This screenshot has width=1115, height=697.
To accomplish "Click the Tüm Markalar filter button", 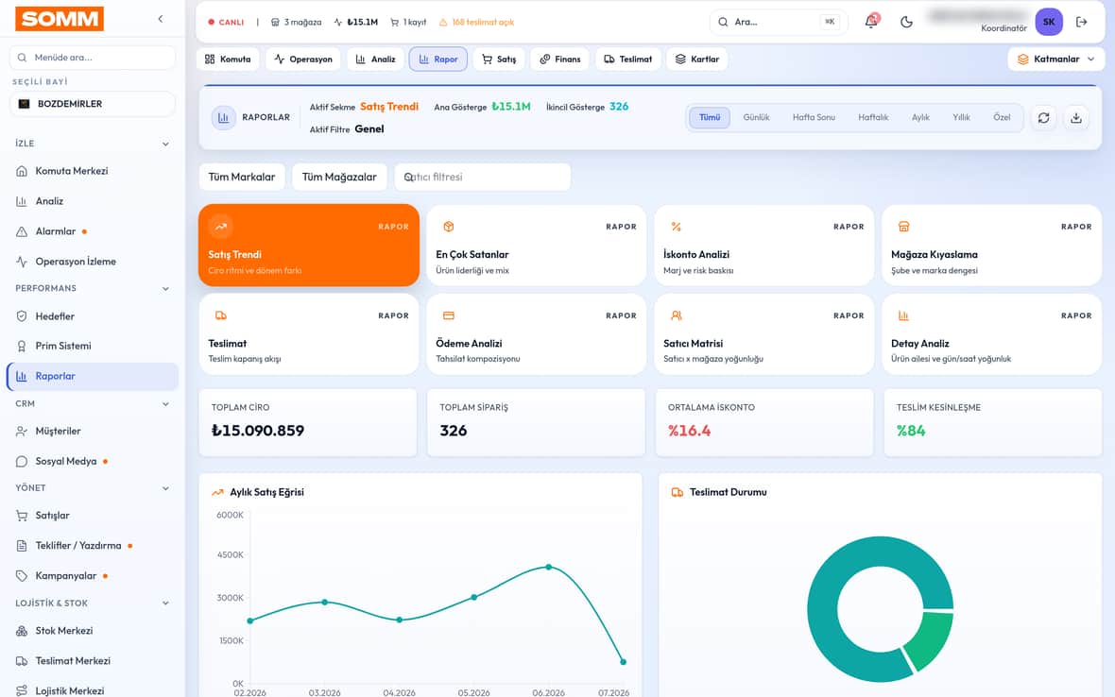I will (242, 177).
